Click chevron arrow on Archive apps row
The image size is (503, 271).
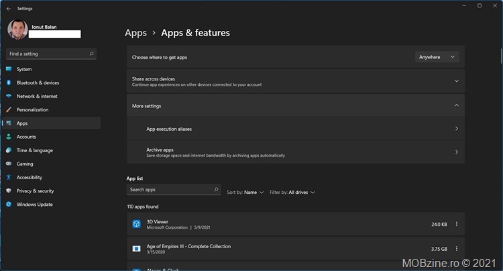tap(457, 152)
